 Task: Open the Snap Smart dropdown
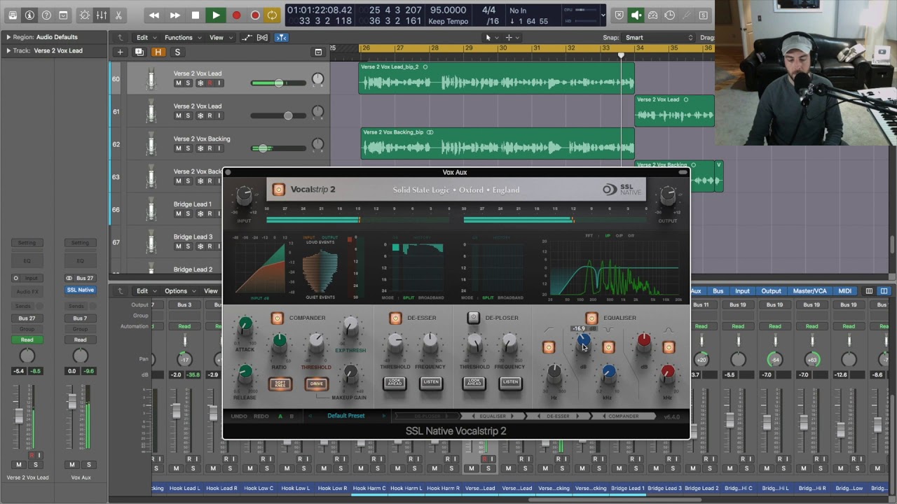pyautogui.click(x=659, y=38)
